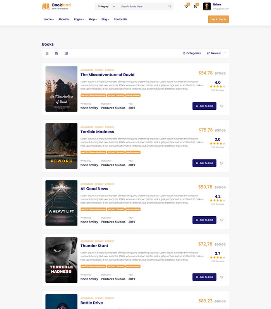Viewport: 271px width, 309px height.
Task: Click the price $72.78
Action: pyautogui.click(x=205, y=244)
